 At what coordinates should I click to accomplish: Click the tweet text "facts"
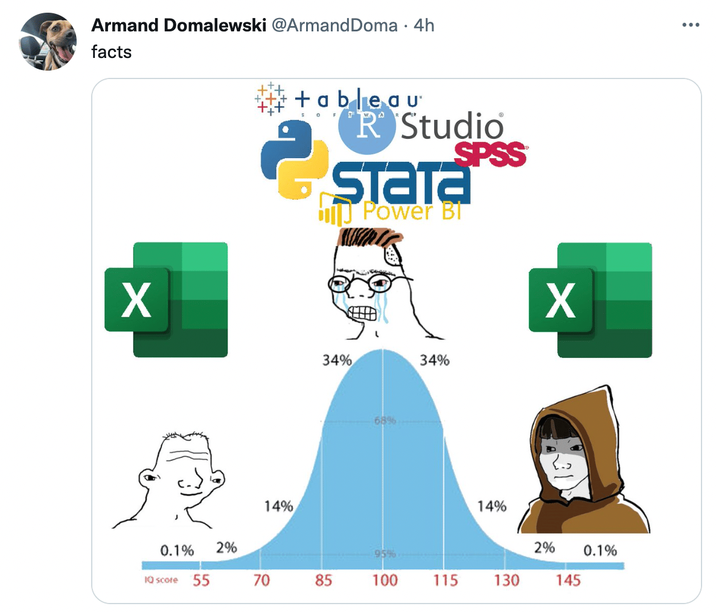click(112, 52)
